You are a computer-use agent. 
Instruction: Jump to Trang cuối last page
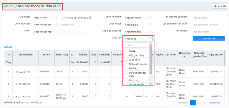pyautogui.click(x=216, y=103)
